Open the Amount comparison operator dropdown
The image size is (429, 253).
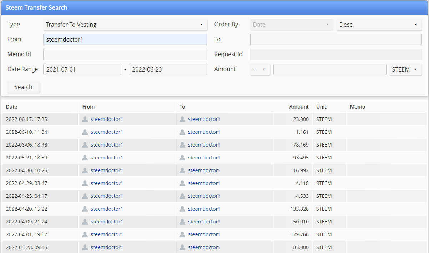(260, 69)
